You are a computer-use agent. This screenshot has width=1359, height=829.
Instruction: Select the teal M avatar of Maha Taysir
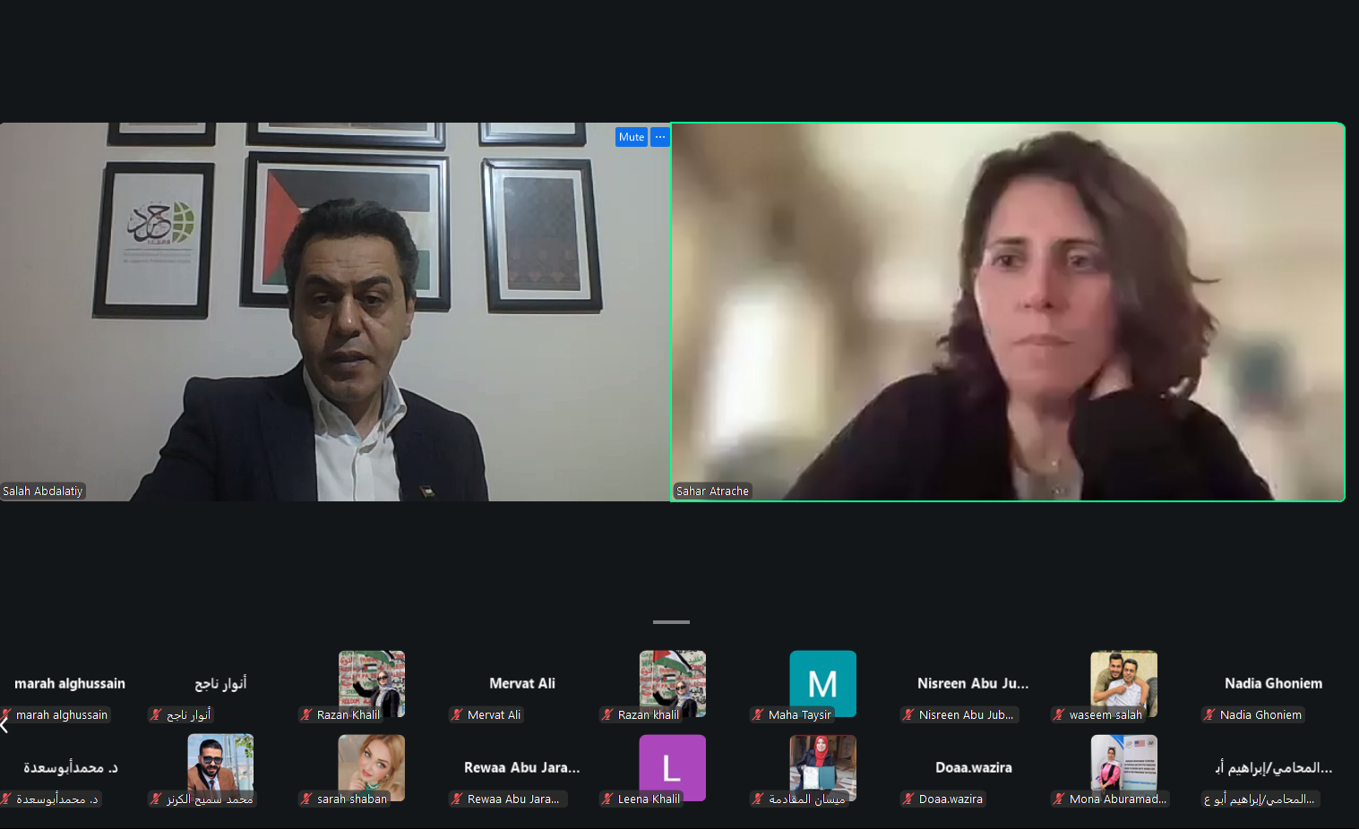click(x=822, y=683)
